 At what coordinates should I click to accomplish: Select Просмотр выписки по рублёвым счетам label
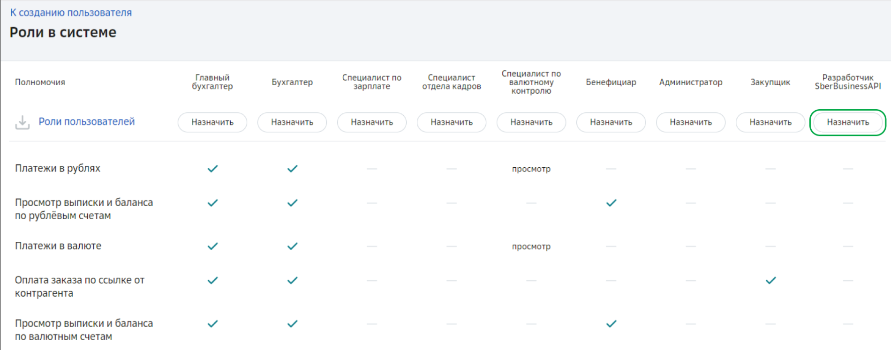84,209
